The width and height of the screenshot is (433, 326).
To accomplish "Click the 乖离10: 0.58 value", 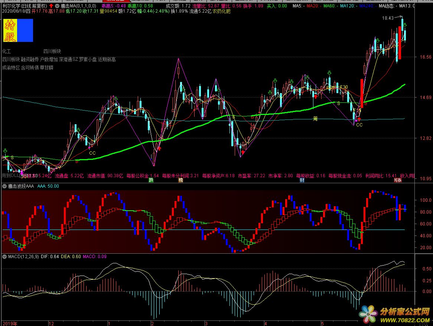I will click(140, 6).
